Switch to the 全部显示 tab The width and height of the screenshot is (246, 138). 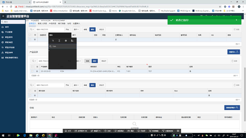[x=32, y=24]
